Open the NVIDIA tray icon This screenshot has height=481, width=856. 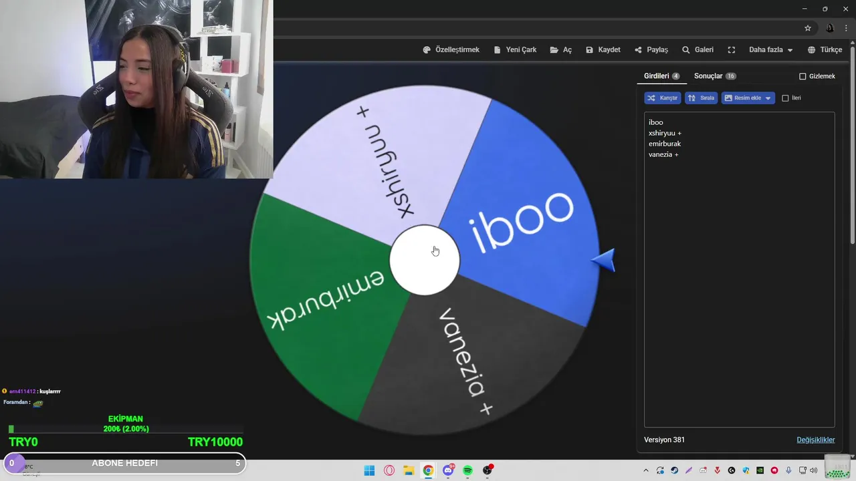coord(760,470)
